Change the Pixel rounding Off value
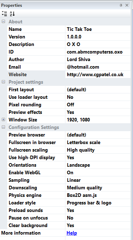 coord(98,105)
